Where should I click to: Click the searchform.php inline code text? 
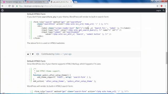click(49, 17)
